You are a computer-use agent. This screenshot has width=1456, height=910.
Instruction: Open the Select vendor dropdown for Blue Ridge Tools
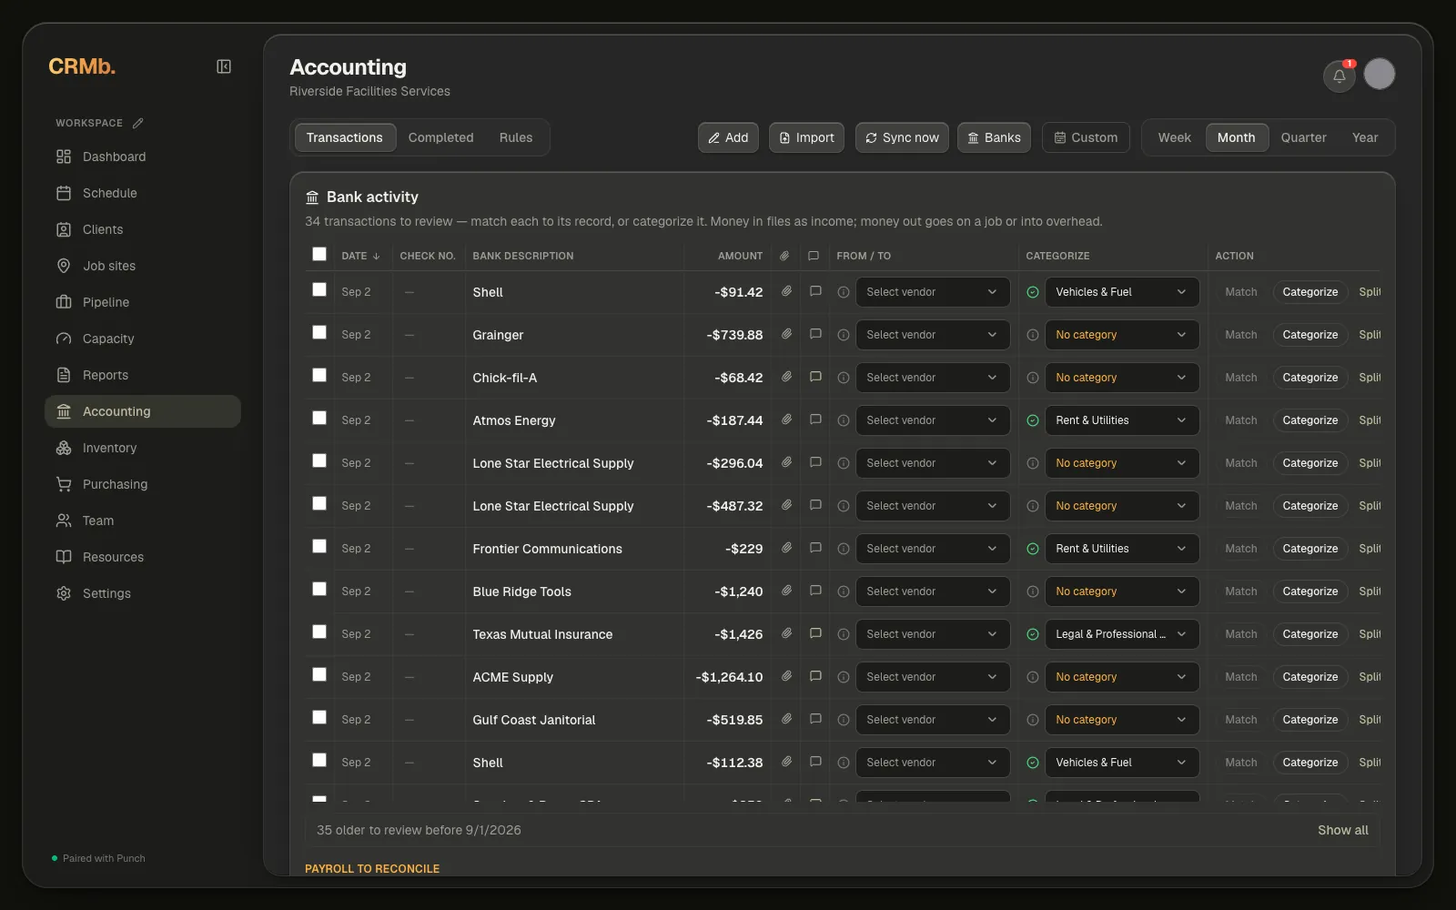pyautogui.click(x=933, y=591)
